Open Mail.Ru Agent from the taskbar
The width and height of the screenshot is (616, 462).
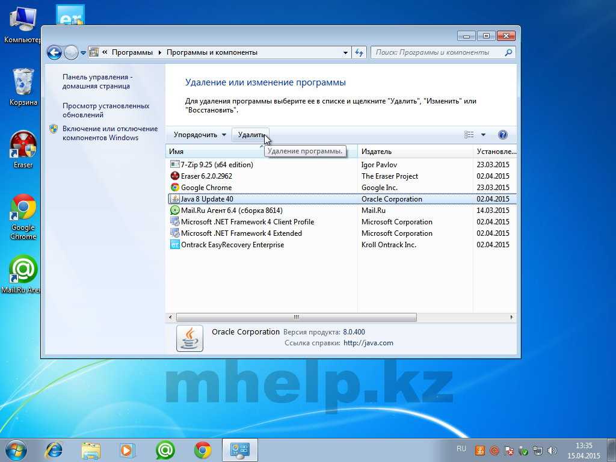tap(165, 451)
